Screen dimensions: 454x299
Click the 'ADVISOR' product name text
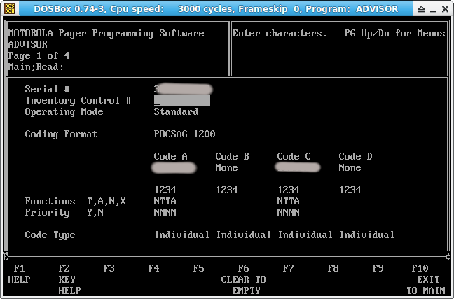(x=28, y=44)
